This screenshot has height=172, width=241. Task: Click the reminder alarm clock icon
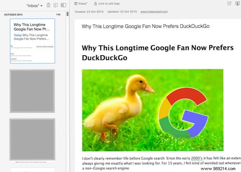click(x=229, y=3)
